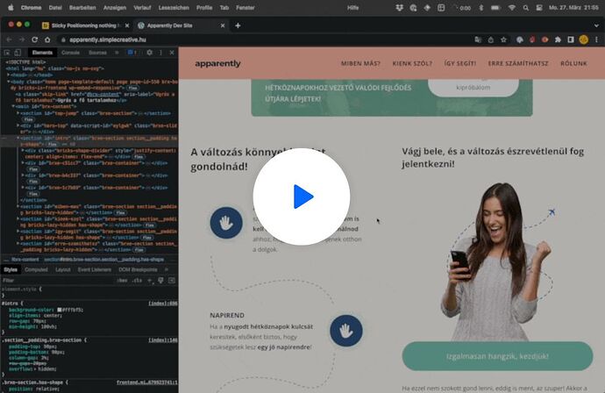Click the address bar URL
Viewport: 605px width, 393px height.
pyautogui.click(x=108, y=39)
